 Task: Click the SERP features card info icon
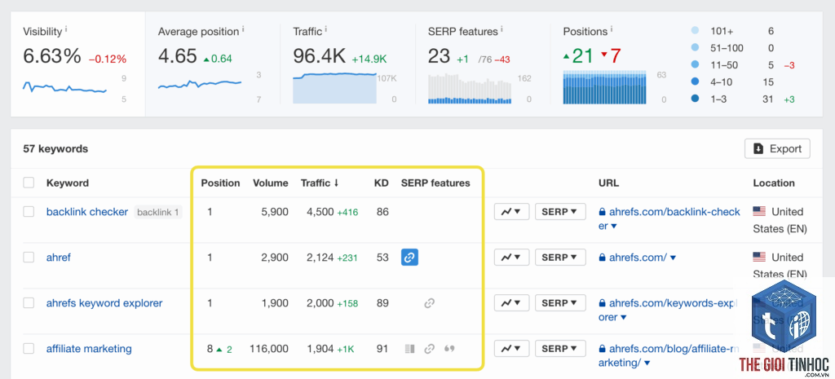point(502,29)
